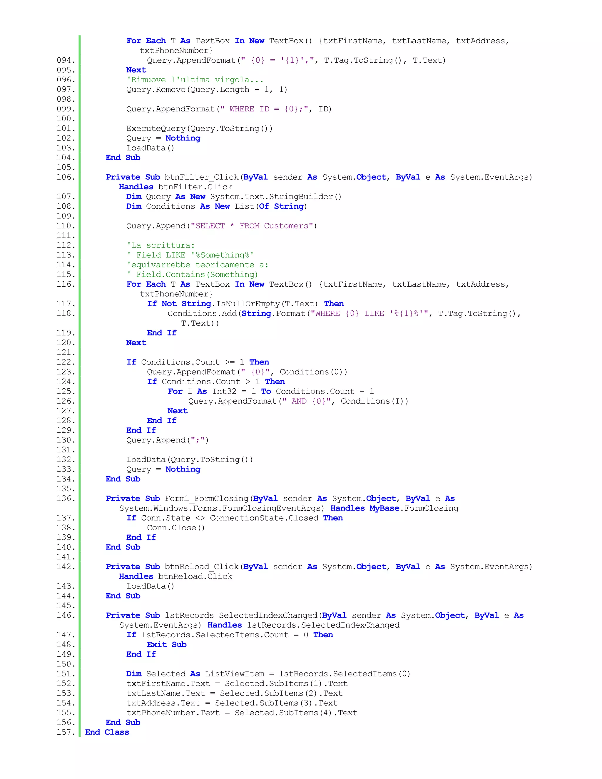Click For I As Int32 line
This screenshot has height=779, width=602.
click(271, 392)
